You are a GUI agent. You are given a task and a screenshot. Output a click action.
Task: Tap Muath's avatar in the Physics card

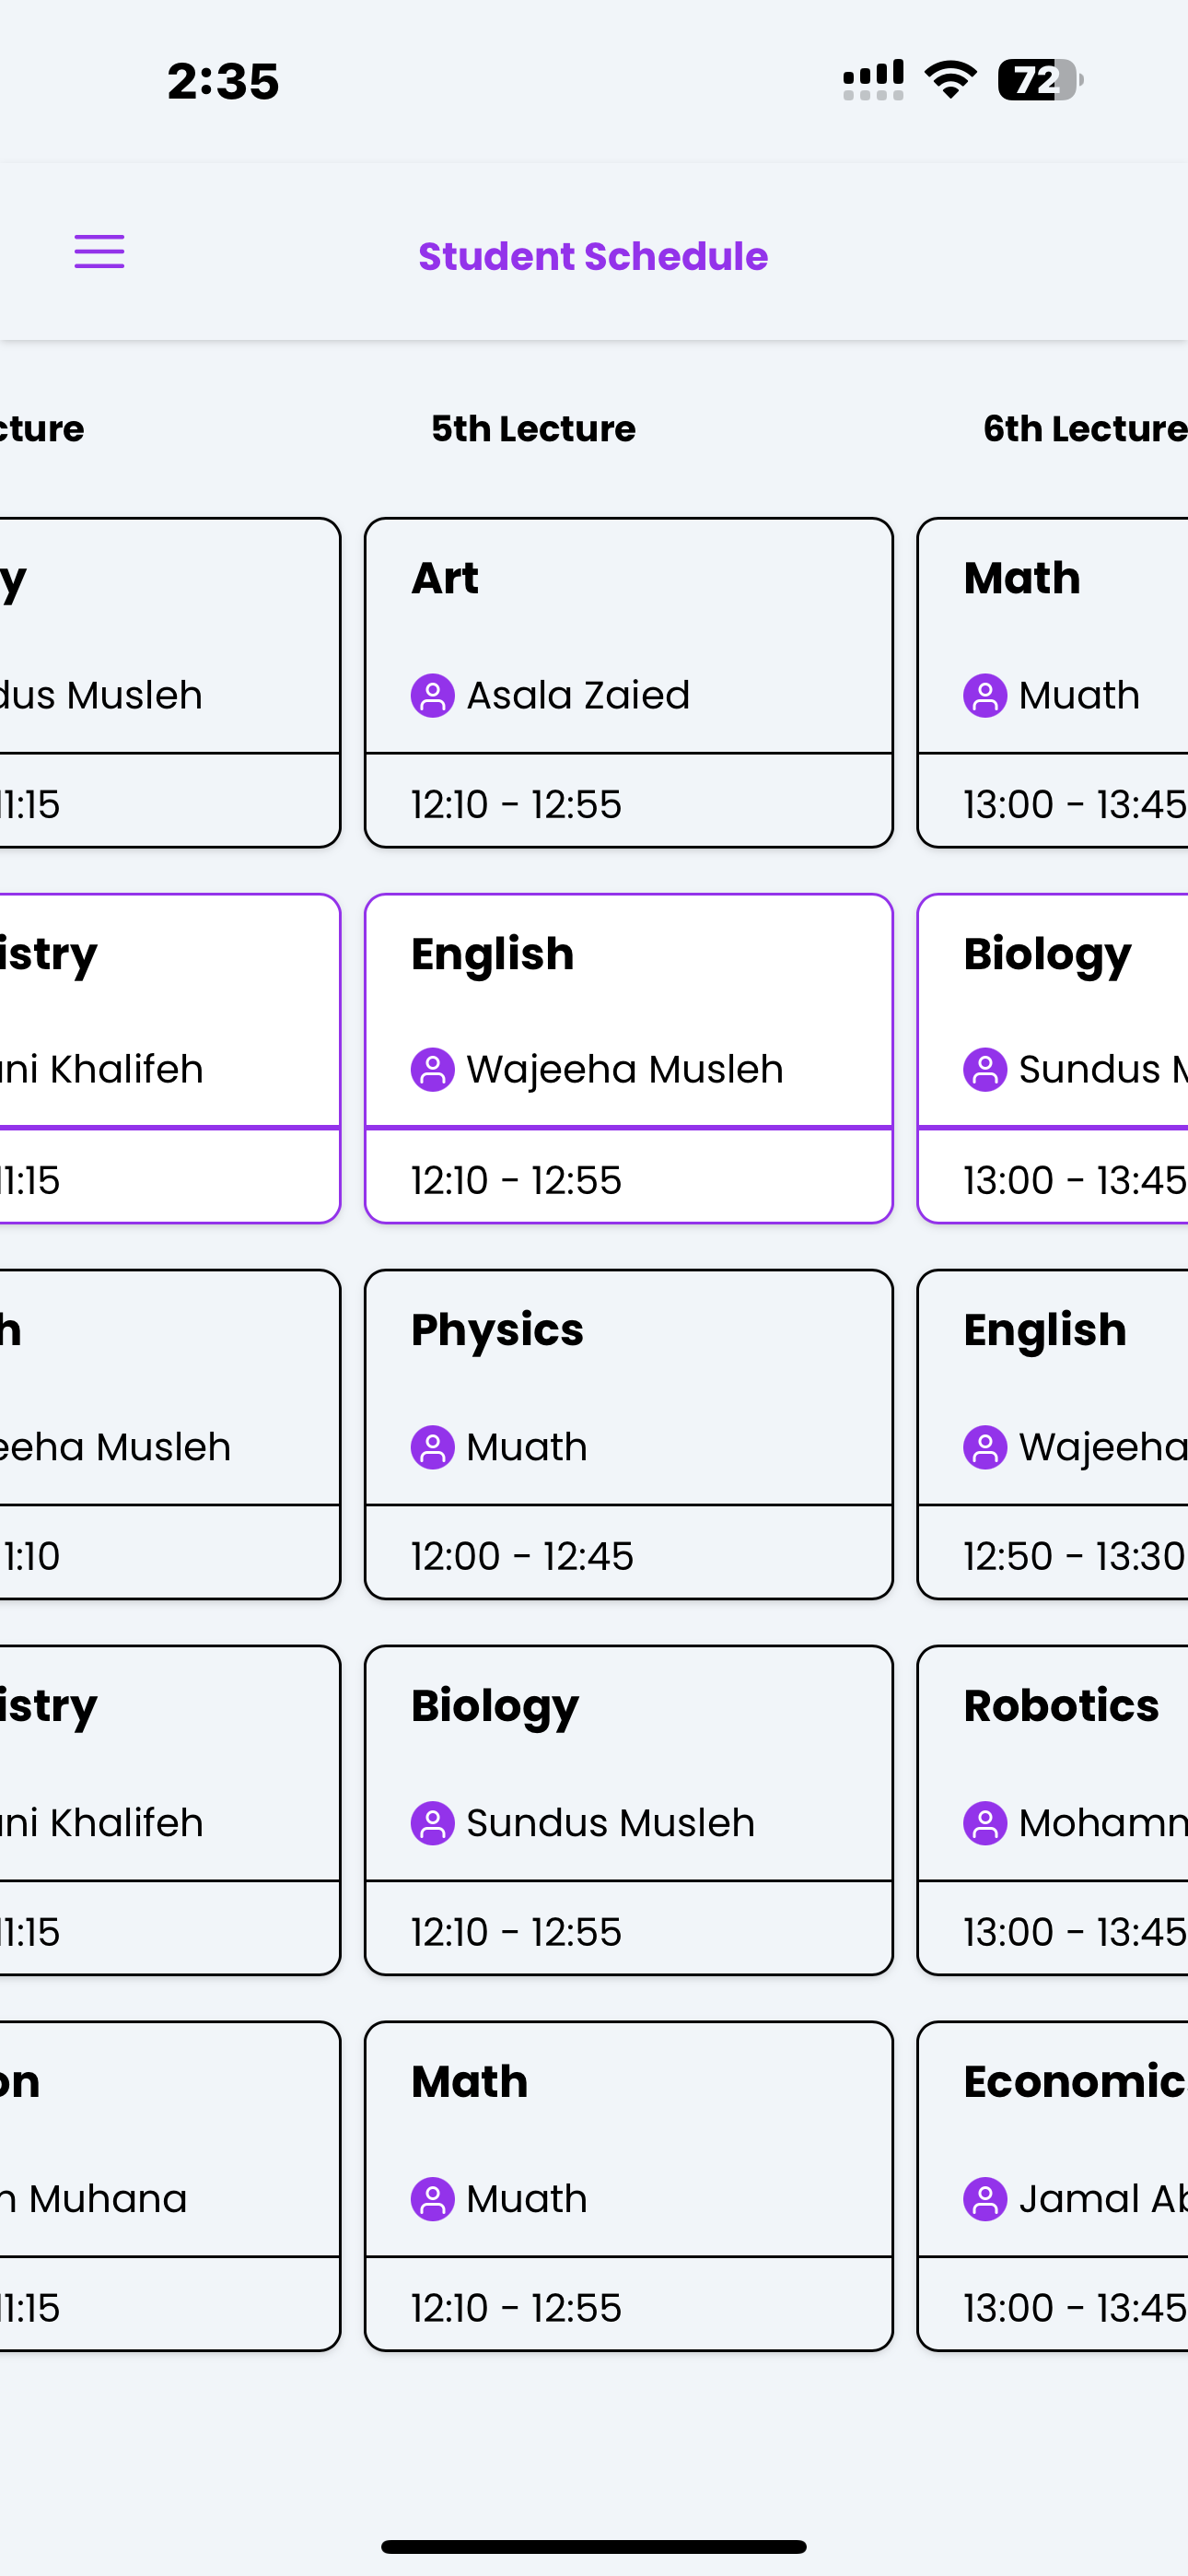click(x=432, y=1447)
